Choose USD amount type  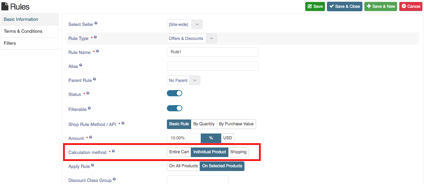227,138
